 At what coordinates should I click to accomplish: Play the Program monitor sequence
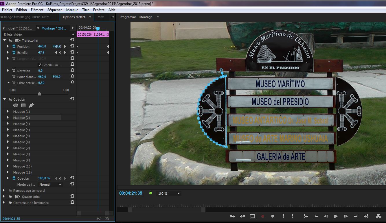tap(336, 216)
